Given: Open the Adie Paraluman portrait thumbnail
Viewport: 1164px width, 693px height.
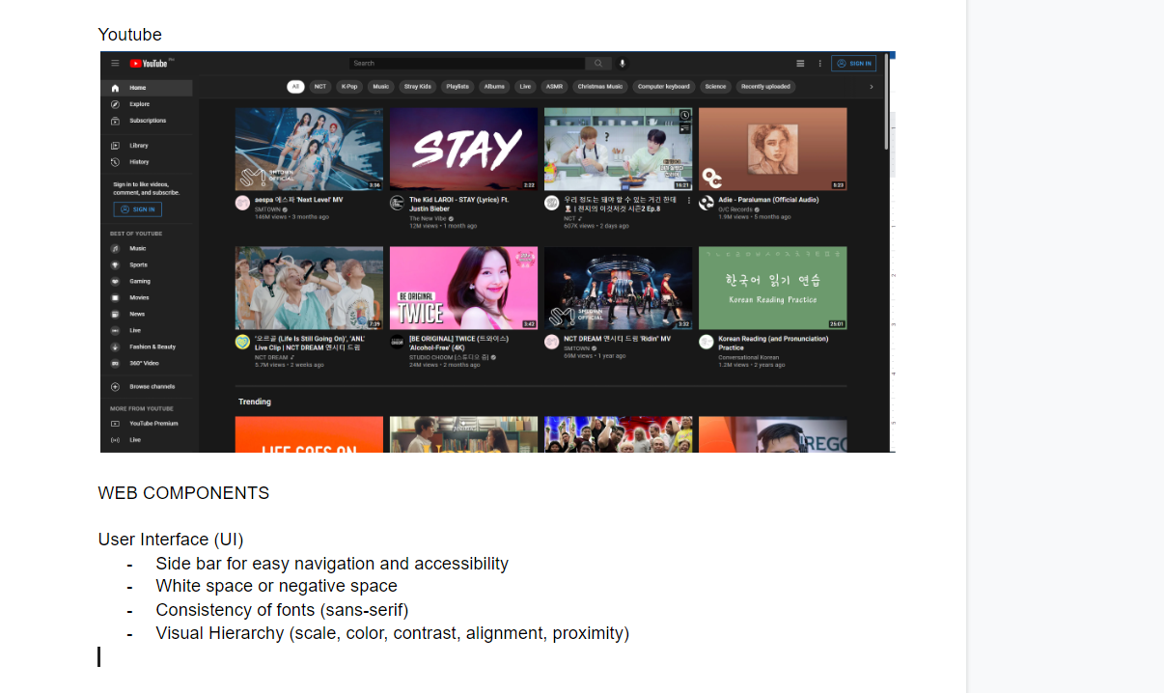Looking at the screenshot, I should [x=773, y=149].
